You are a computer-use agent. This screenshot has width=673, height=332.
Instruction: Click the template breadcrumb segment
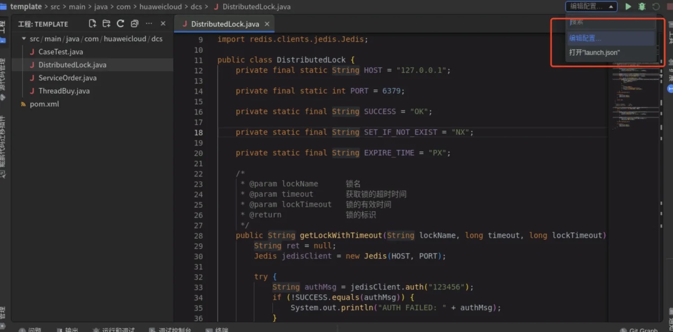(x=26, y=7)
